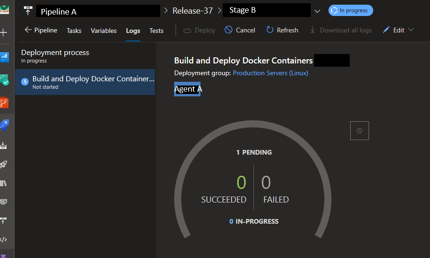Open the Releases rocket icon in the sidebar

pyautogui.click(x=3, y=164)
